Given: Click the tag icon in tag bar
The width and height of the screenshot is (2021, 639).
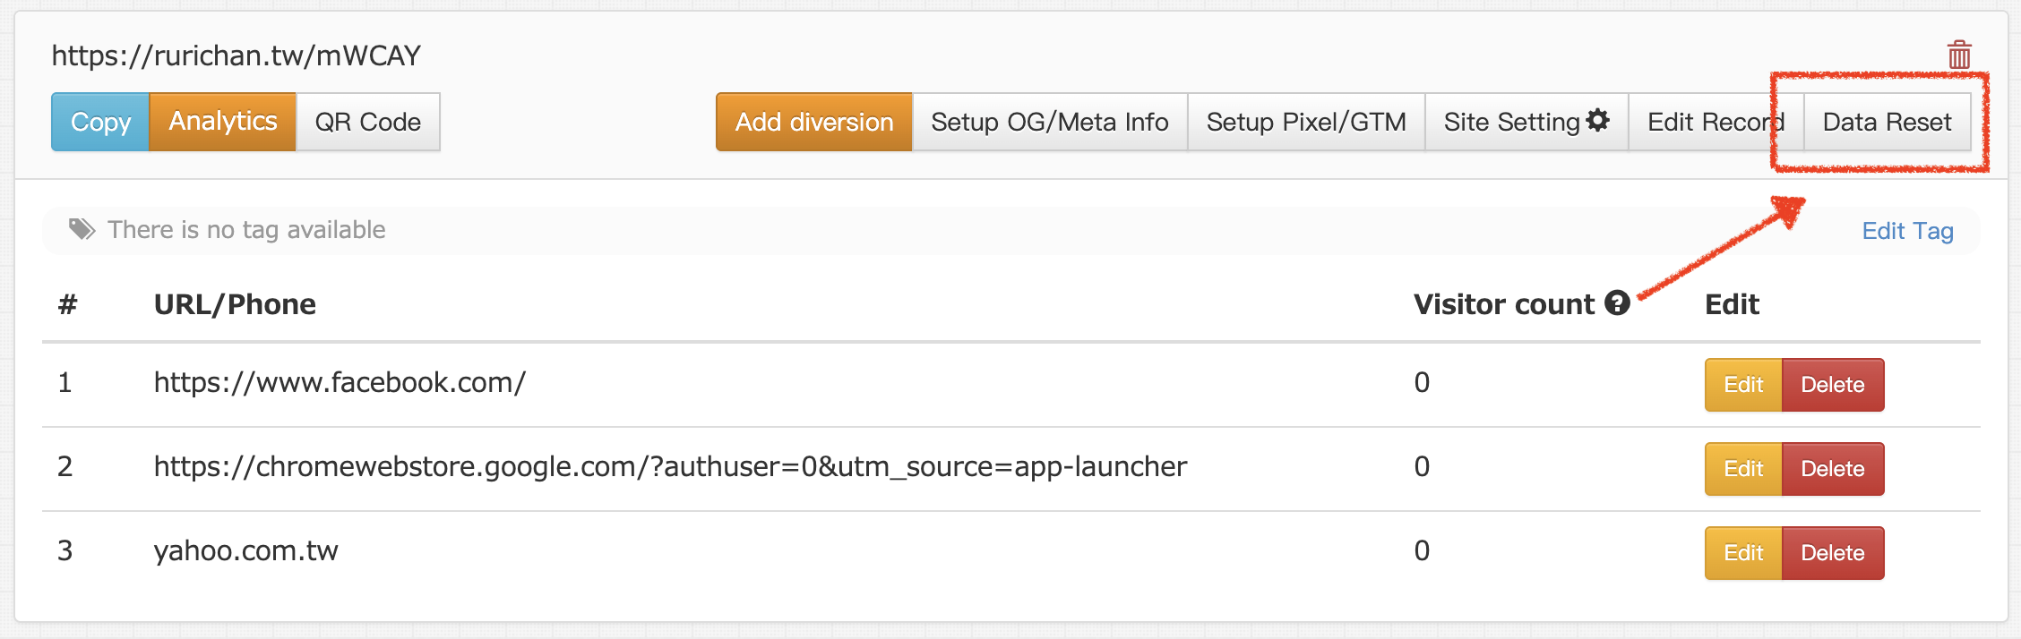Looking at the screenshot, I should click(82, 230).
